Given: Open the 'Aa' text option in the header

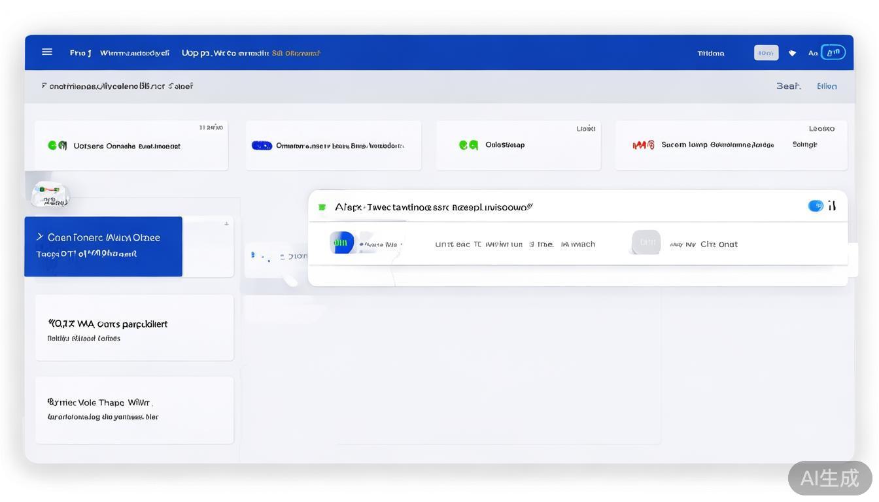Looking at the screenshot, I should tap(812, 53).
